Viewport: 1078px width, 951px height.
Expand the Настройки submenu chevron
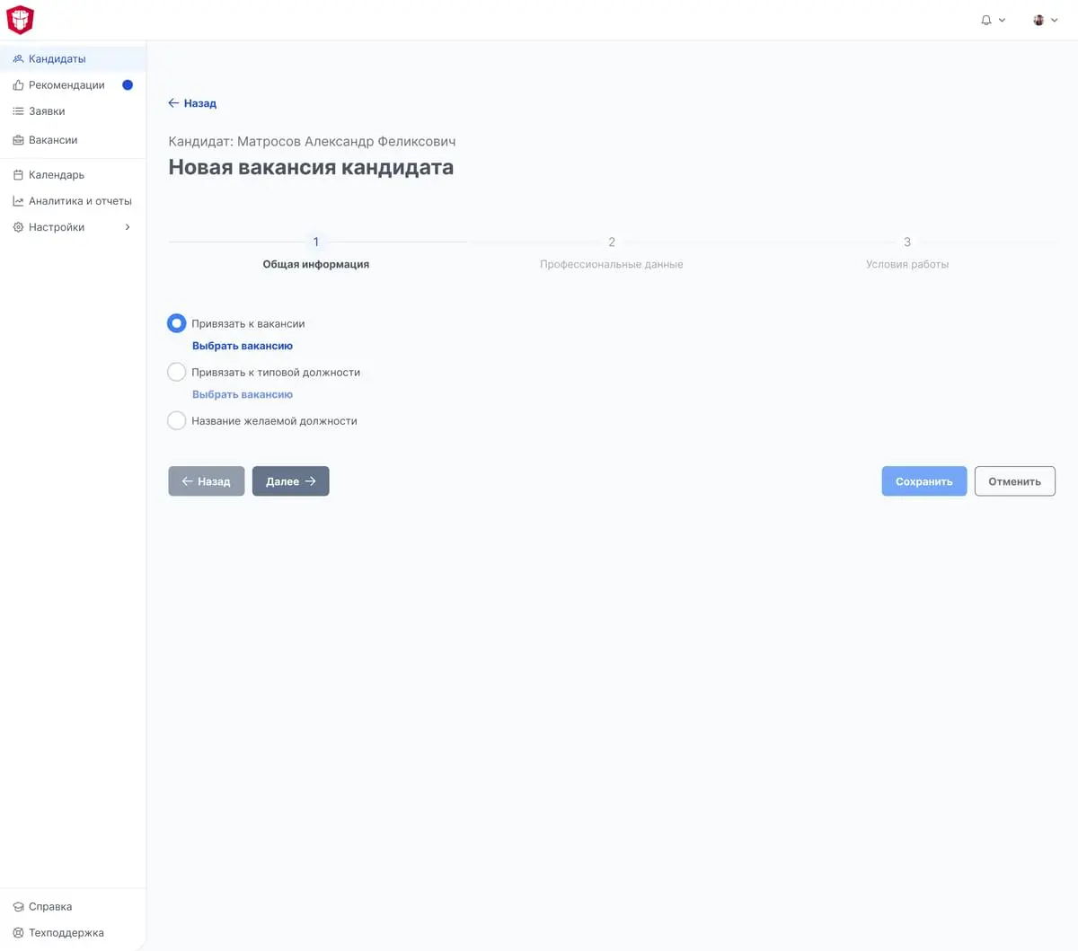(x=128, y=226)
